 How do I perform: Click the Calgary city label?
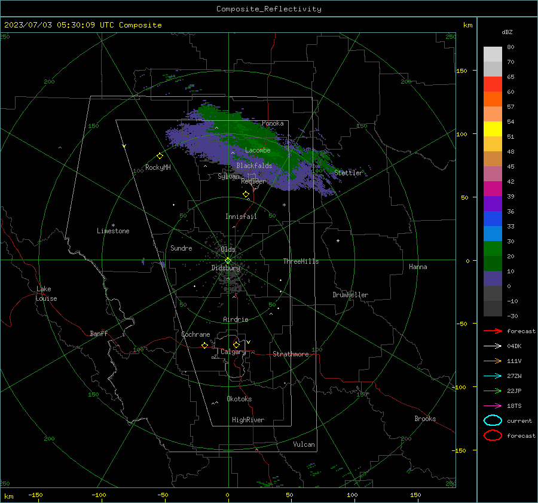pos(233,352)
